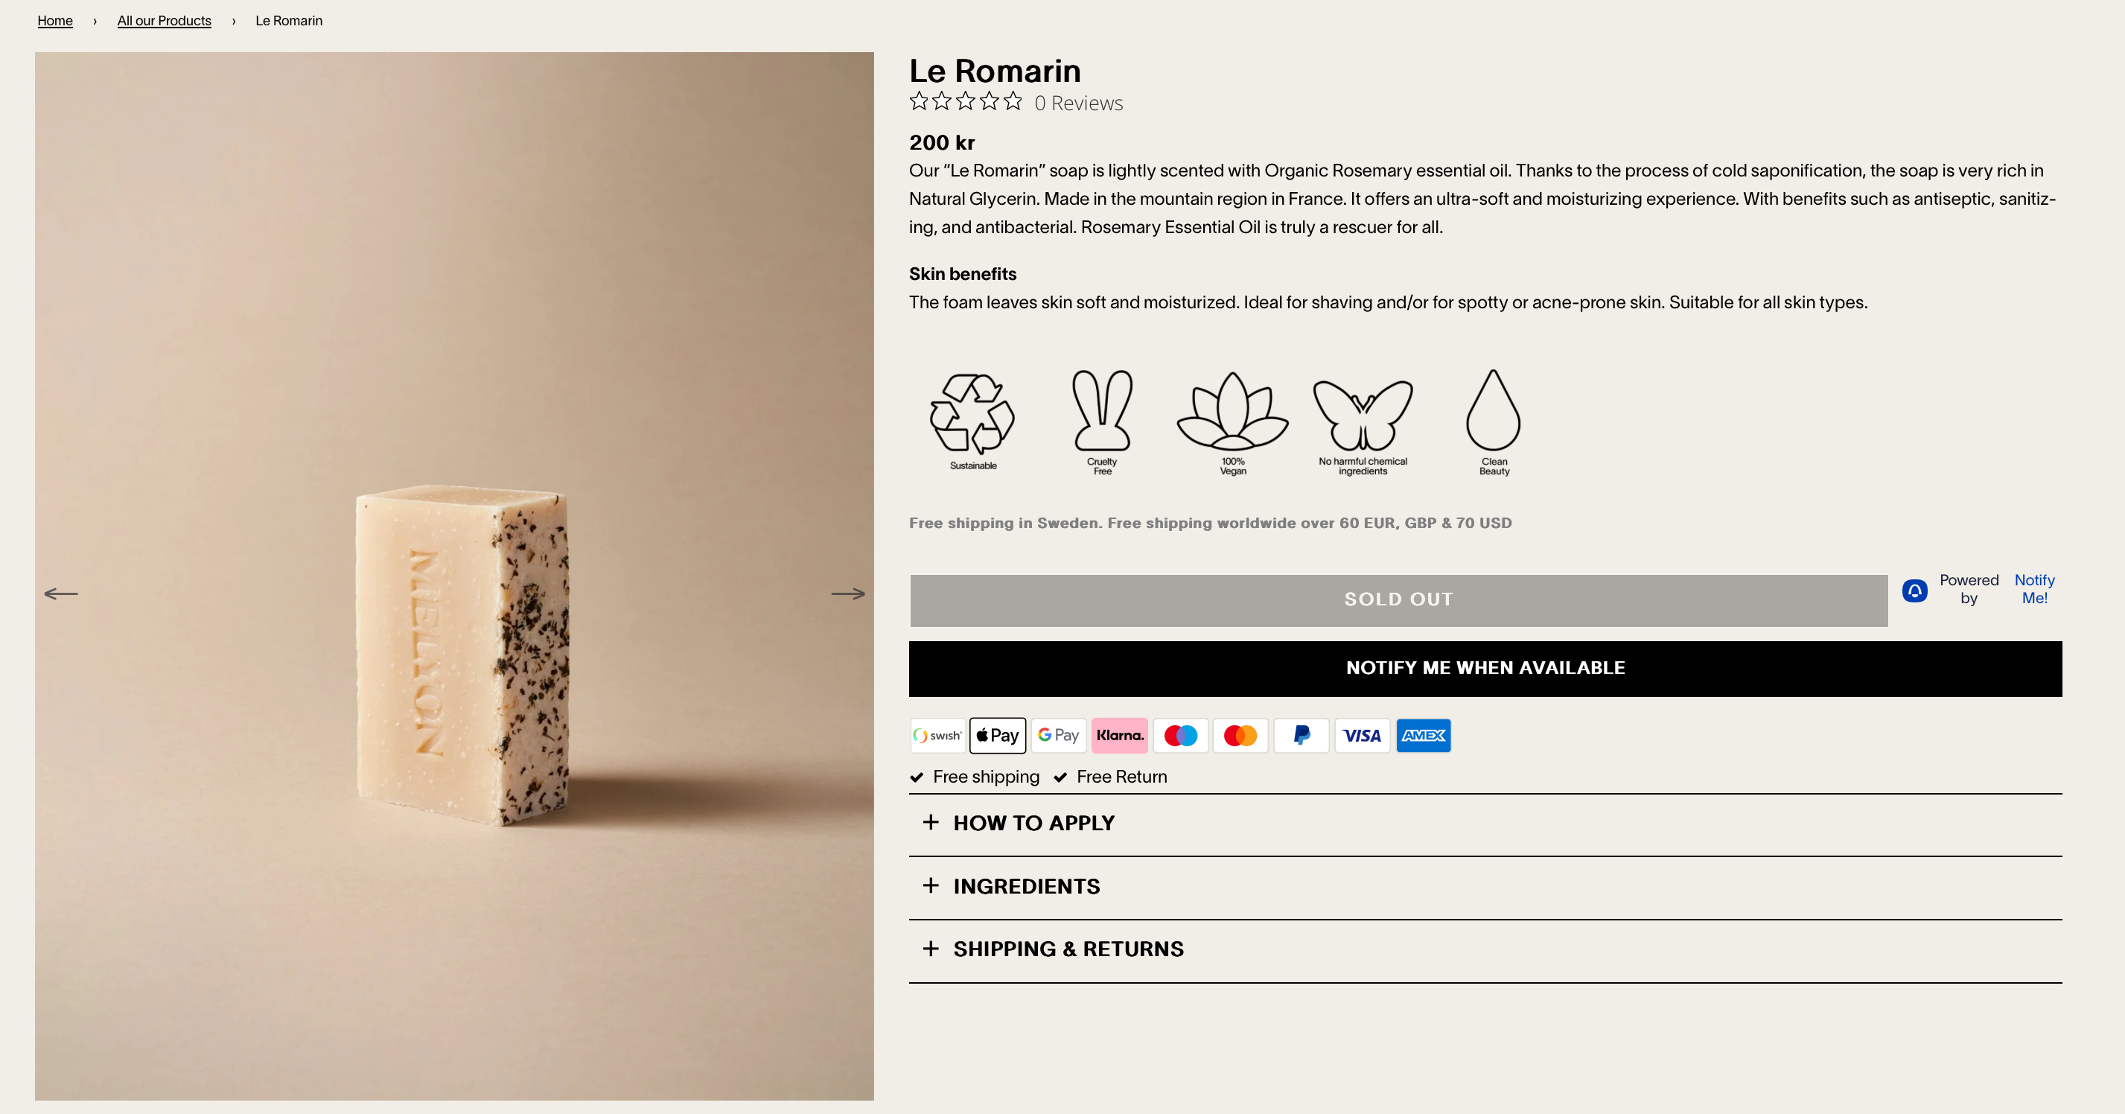Click the Klarna payment badge
This screenshot has height=1114, width=2125.
click(x=1119, y=735)
